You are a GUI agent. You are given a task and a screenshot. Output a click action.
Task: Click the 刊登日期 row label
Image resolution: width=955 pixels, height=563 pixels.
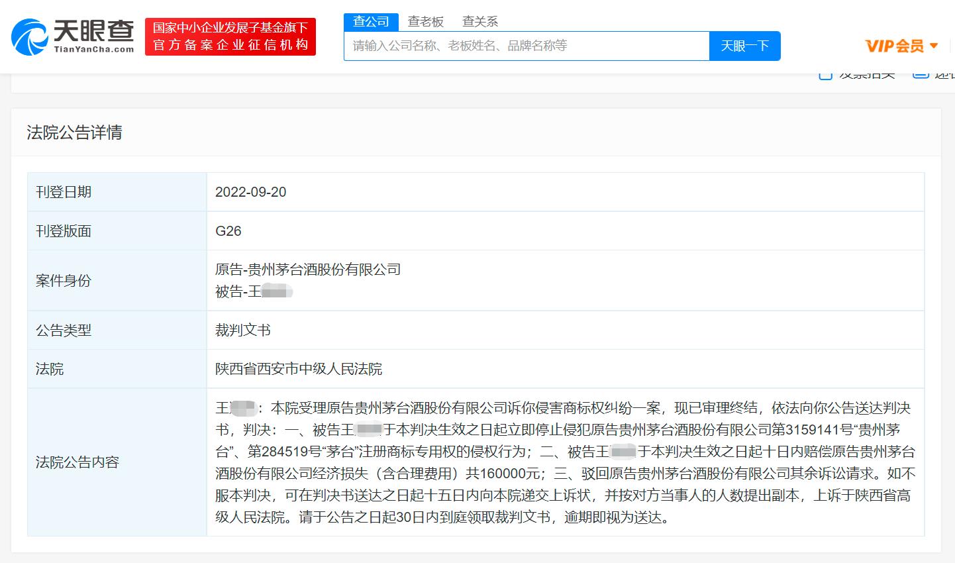[64, 192]
